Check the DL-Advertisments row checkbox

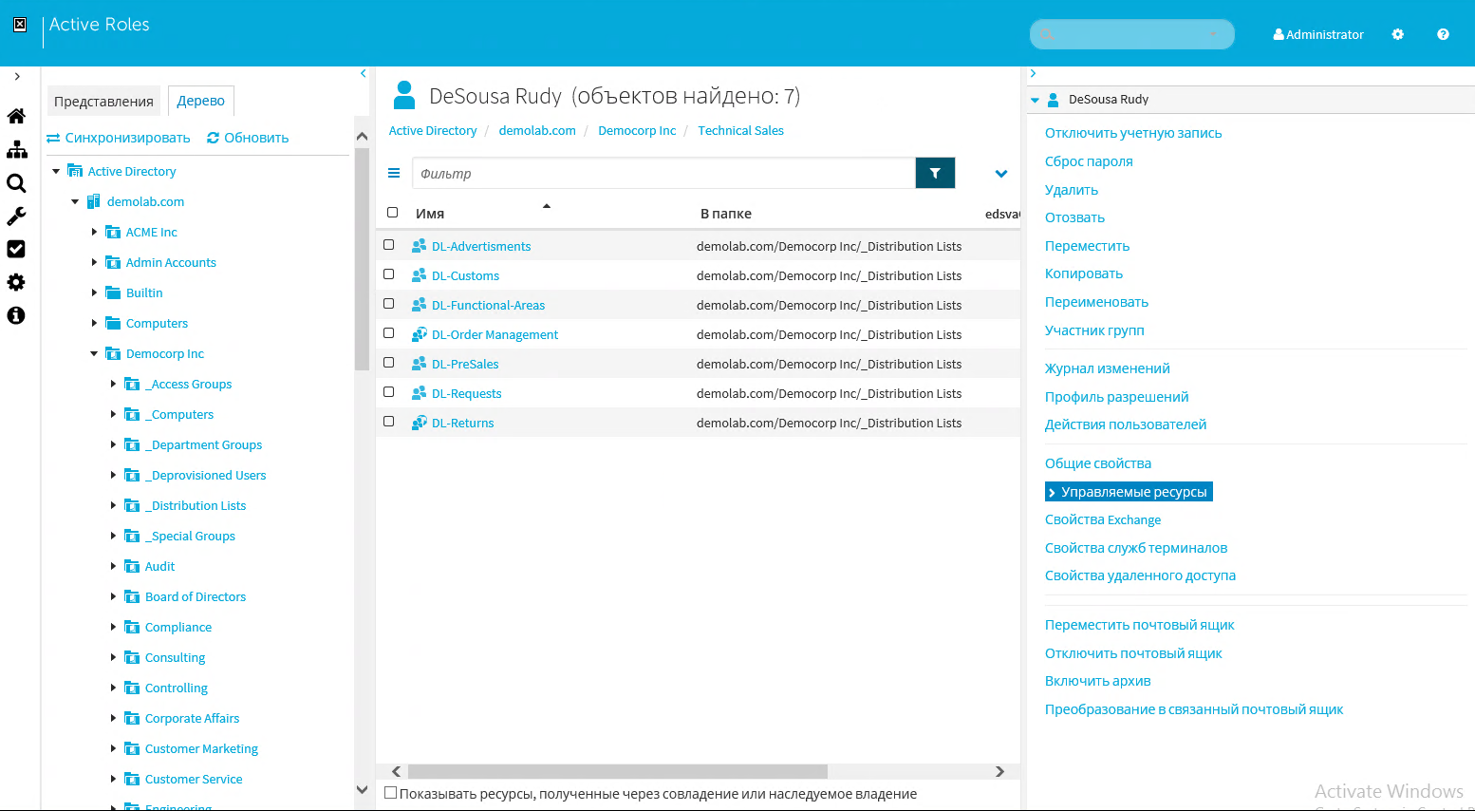click(388, 245)
